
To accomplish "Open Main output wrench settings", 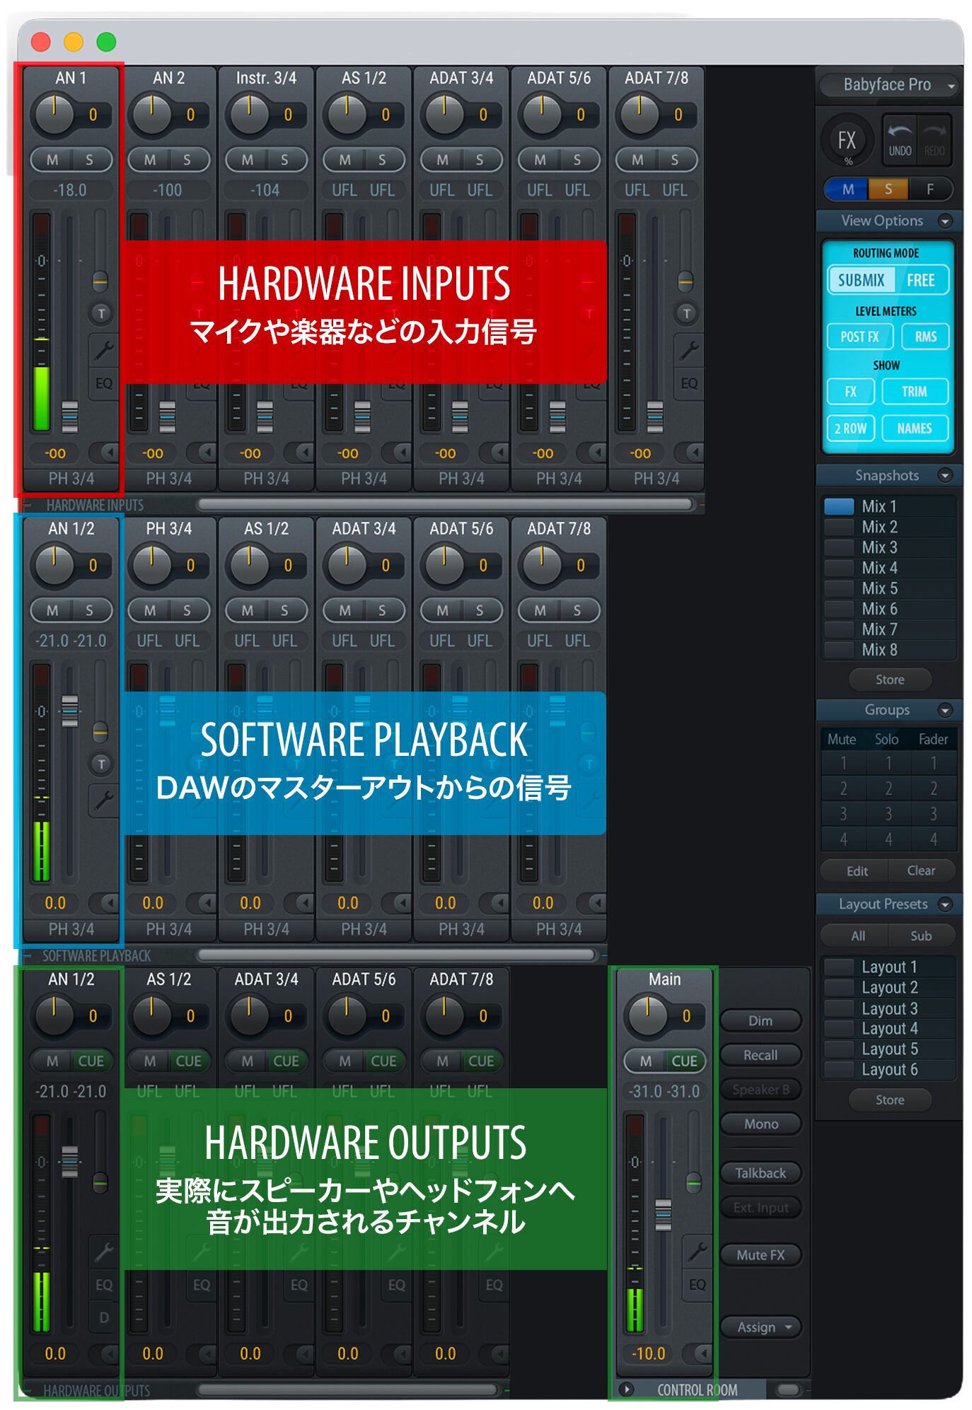I will pyautogui.click(x=697, y=1251).
